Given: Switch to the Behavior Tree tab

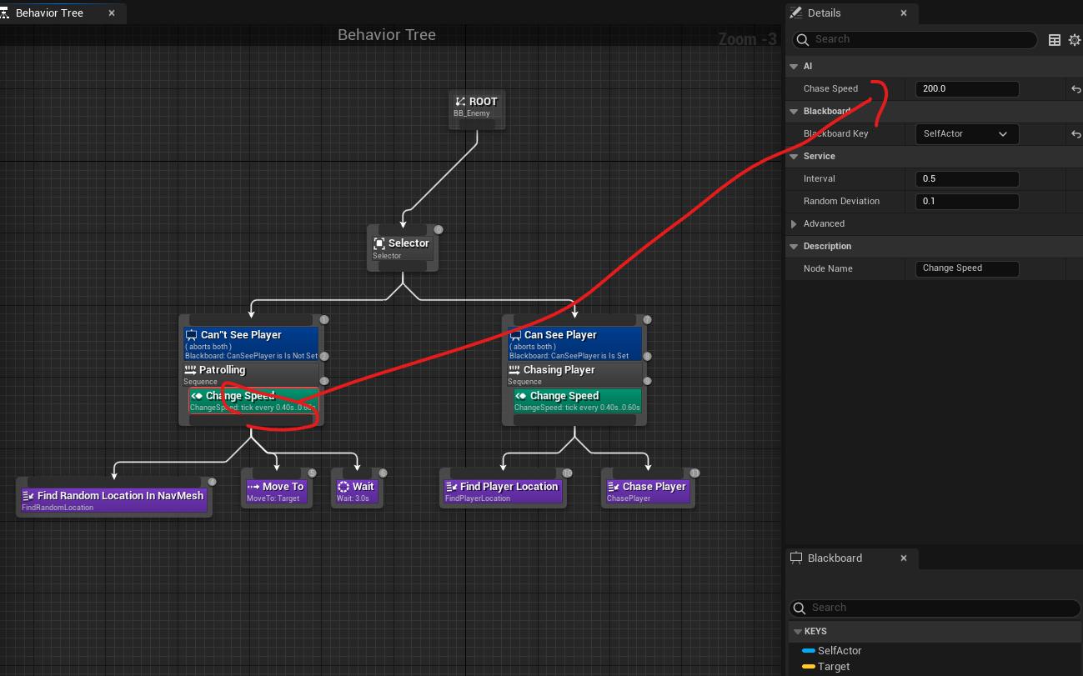Looking at the screenshot, I should tap(49, 13).
